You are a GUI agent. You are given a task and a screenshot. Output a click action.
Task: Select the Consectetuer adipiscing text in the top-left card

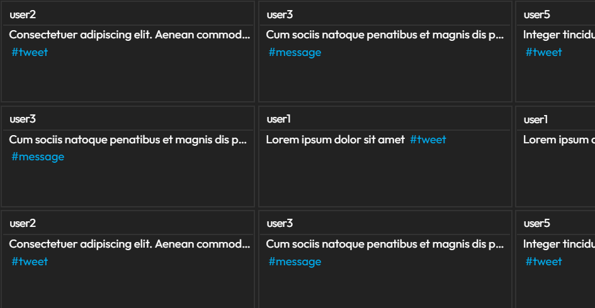pos(129,35)
